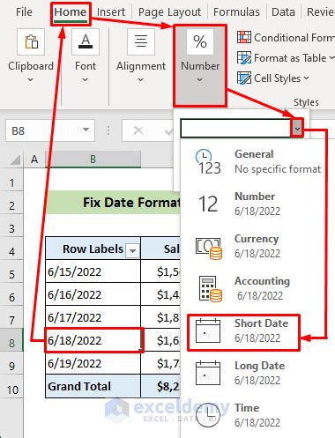The image size is (335, 438).
Task: Click the Fix Date Format title cell
Action: point(113,203)
